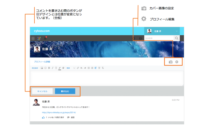Click the search magnifier button

tap(177, 38)
